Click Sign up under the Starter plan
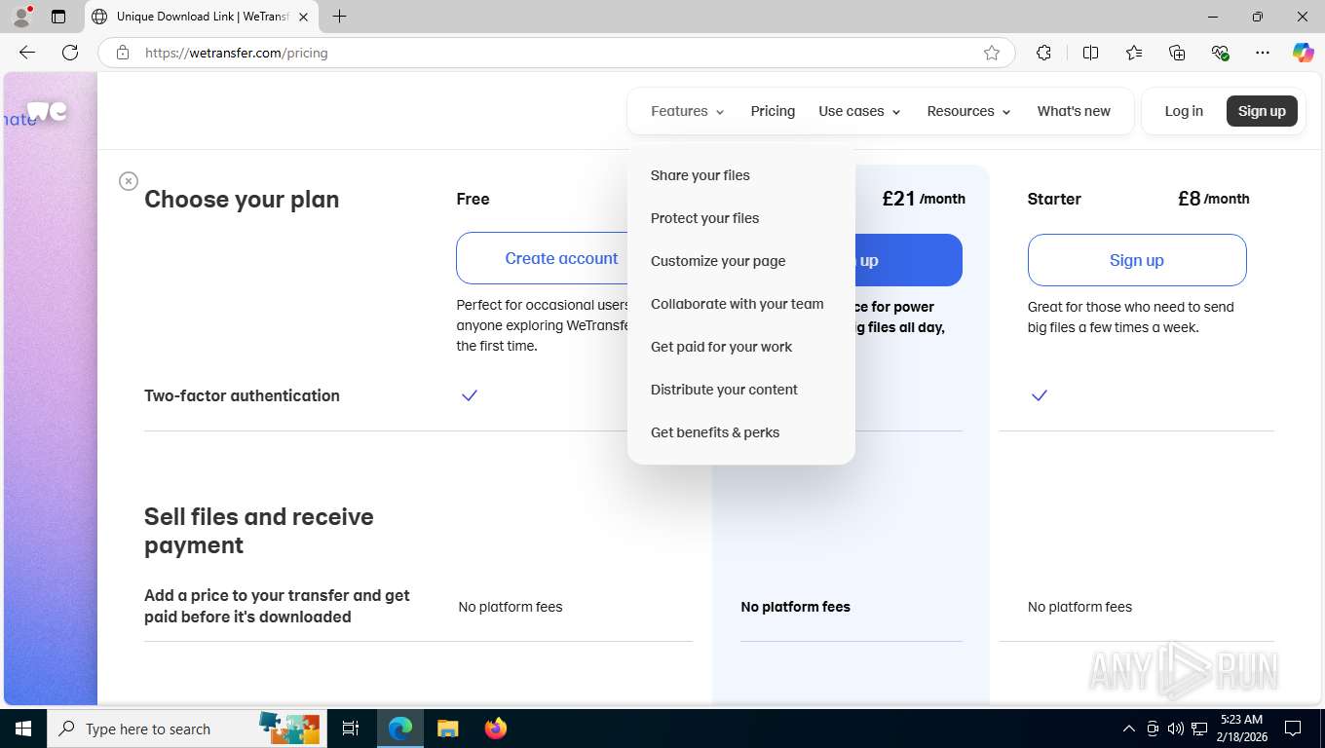Screen dimensions: 1325x748 pyautogui.click(x=1137, y=260)
